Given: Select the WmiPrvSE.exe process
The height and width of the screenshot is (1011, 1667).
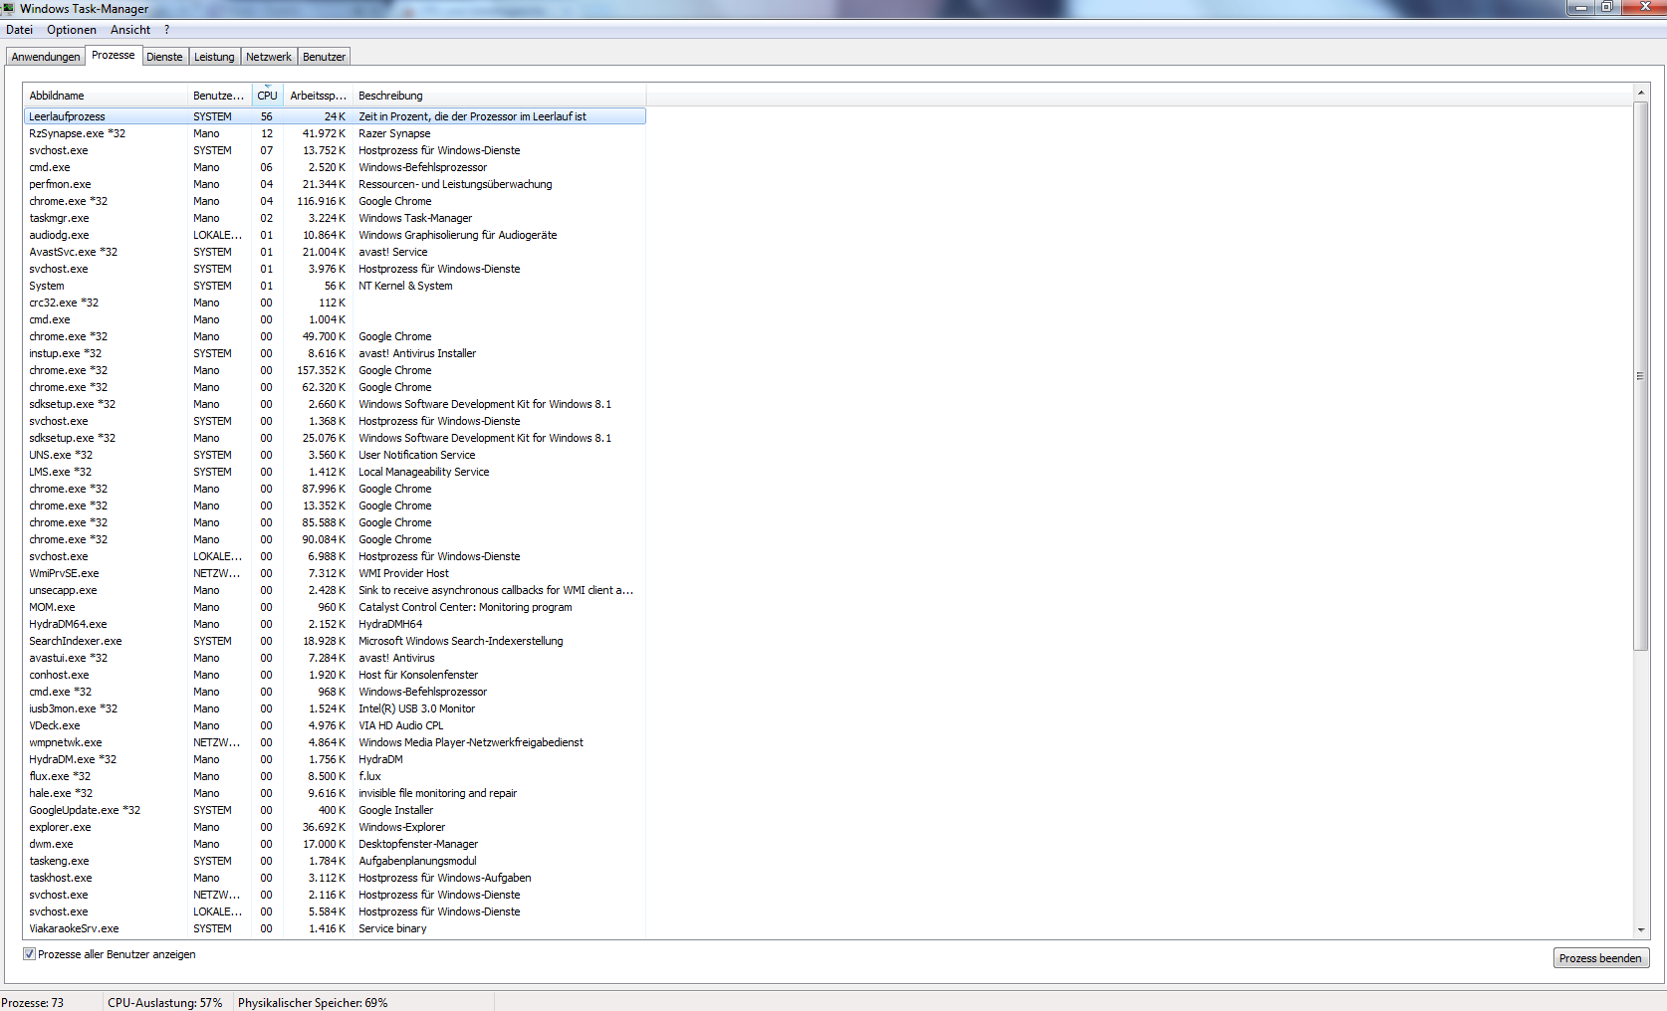Looking at the screenshot, I should click(x=335, y=573).
